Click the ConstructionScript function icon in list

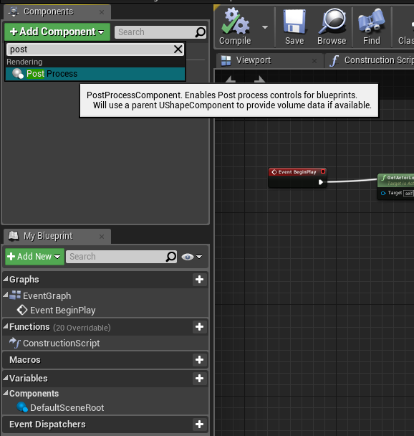15,343
